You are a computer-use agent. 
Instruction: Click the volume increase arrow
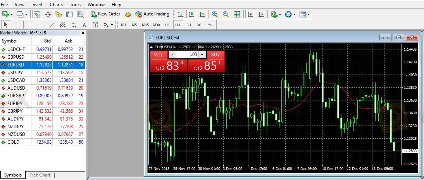[x=202, y=55]
